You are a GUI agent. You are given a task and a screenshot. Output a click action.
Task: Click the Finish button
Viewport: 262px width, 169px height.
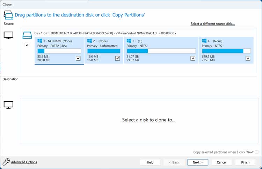[245, 162]
